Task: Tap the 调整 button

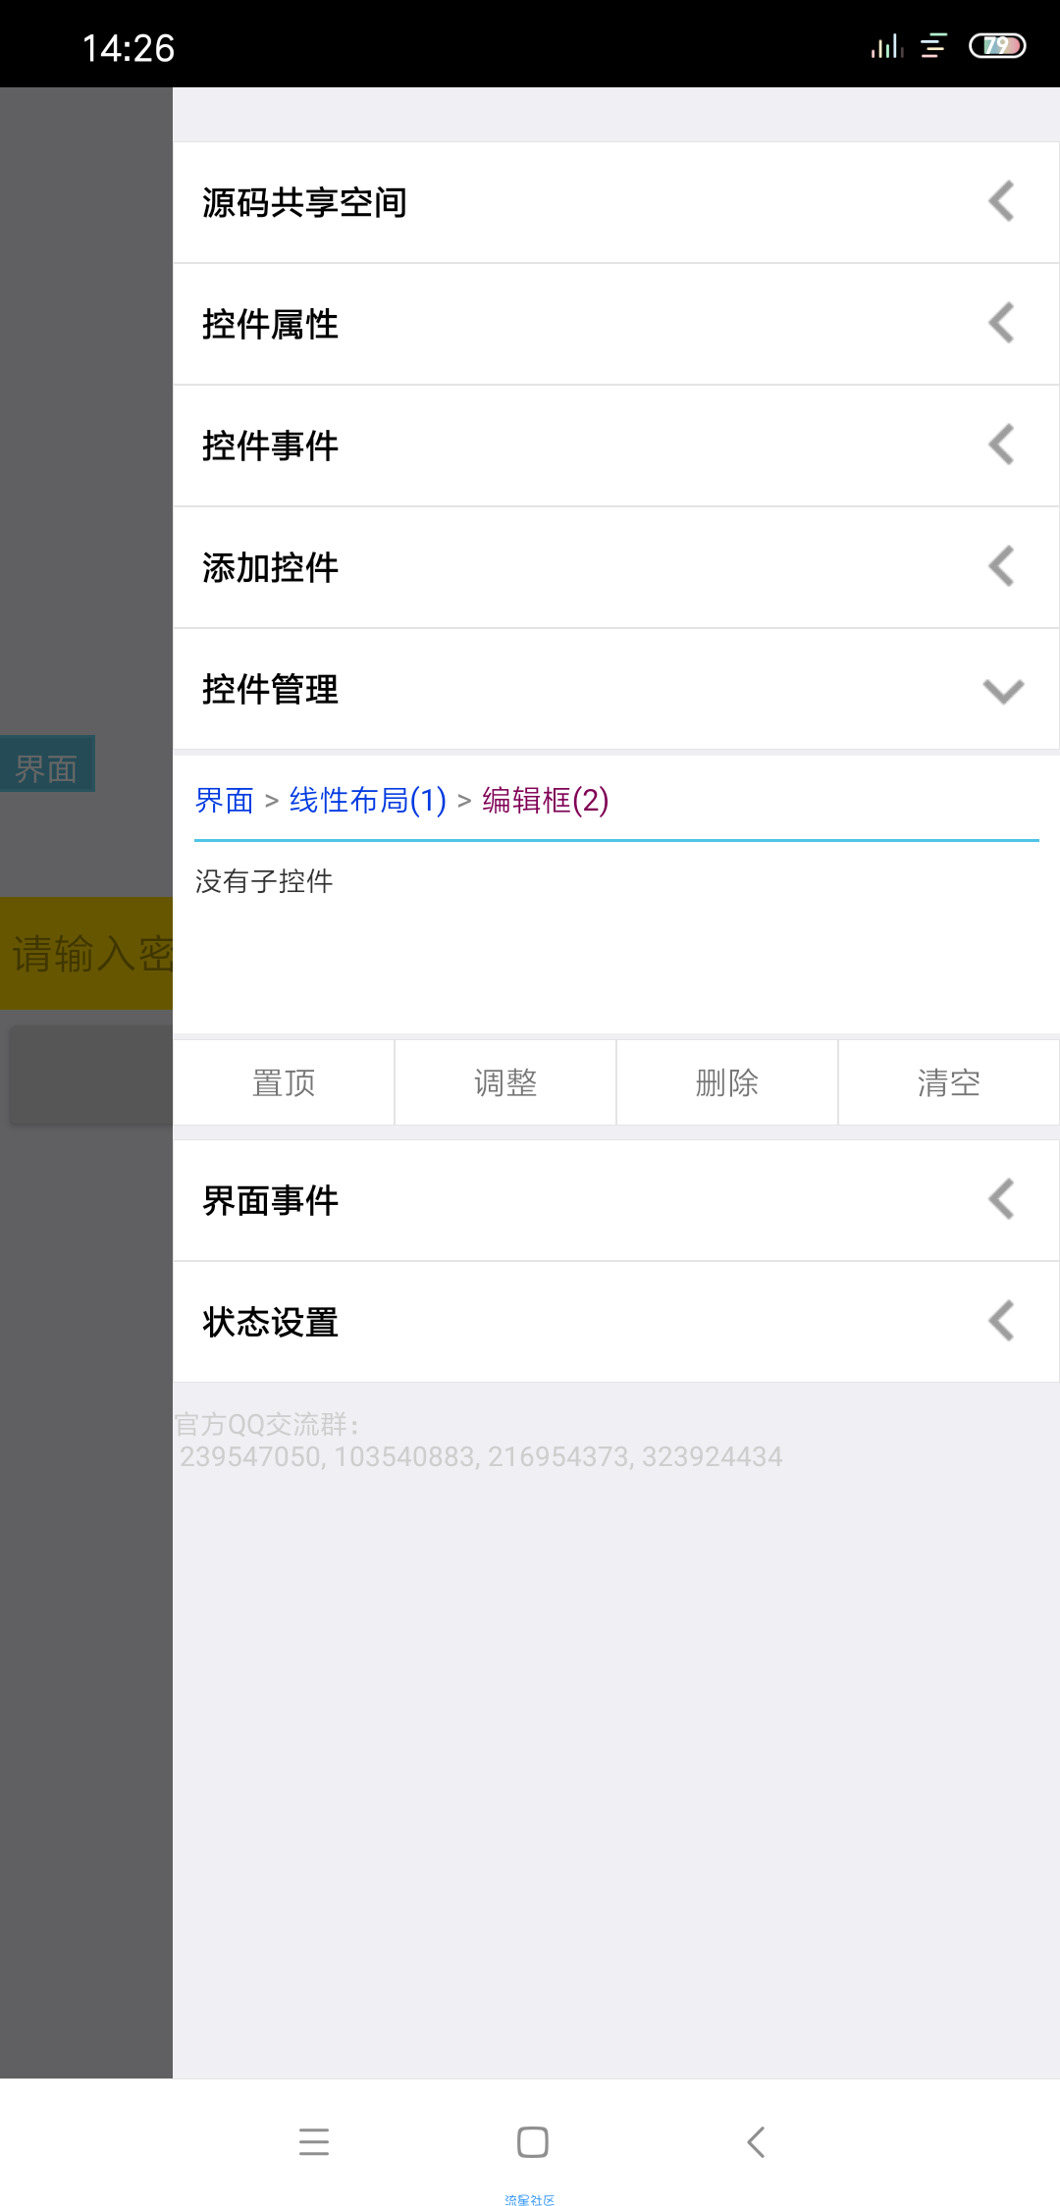Action: [505, 1082]
